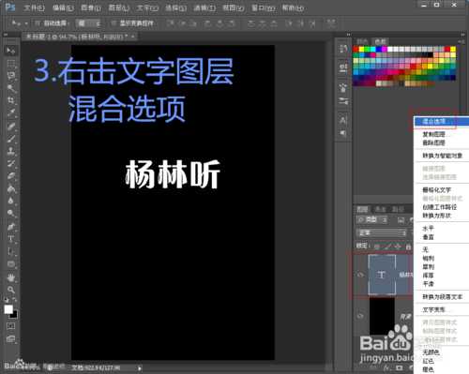Screen dimensions: 469x374
Task: Select the Rectangular Marquee tool
Action: [11, 64]
